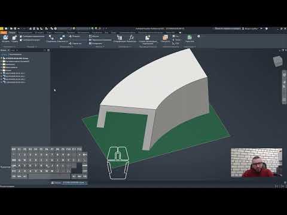287x215 pixels.
Task: Open the fx Parameters dialog
Action: (x=131, y=38)
